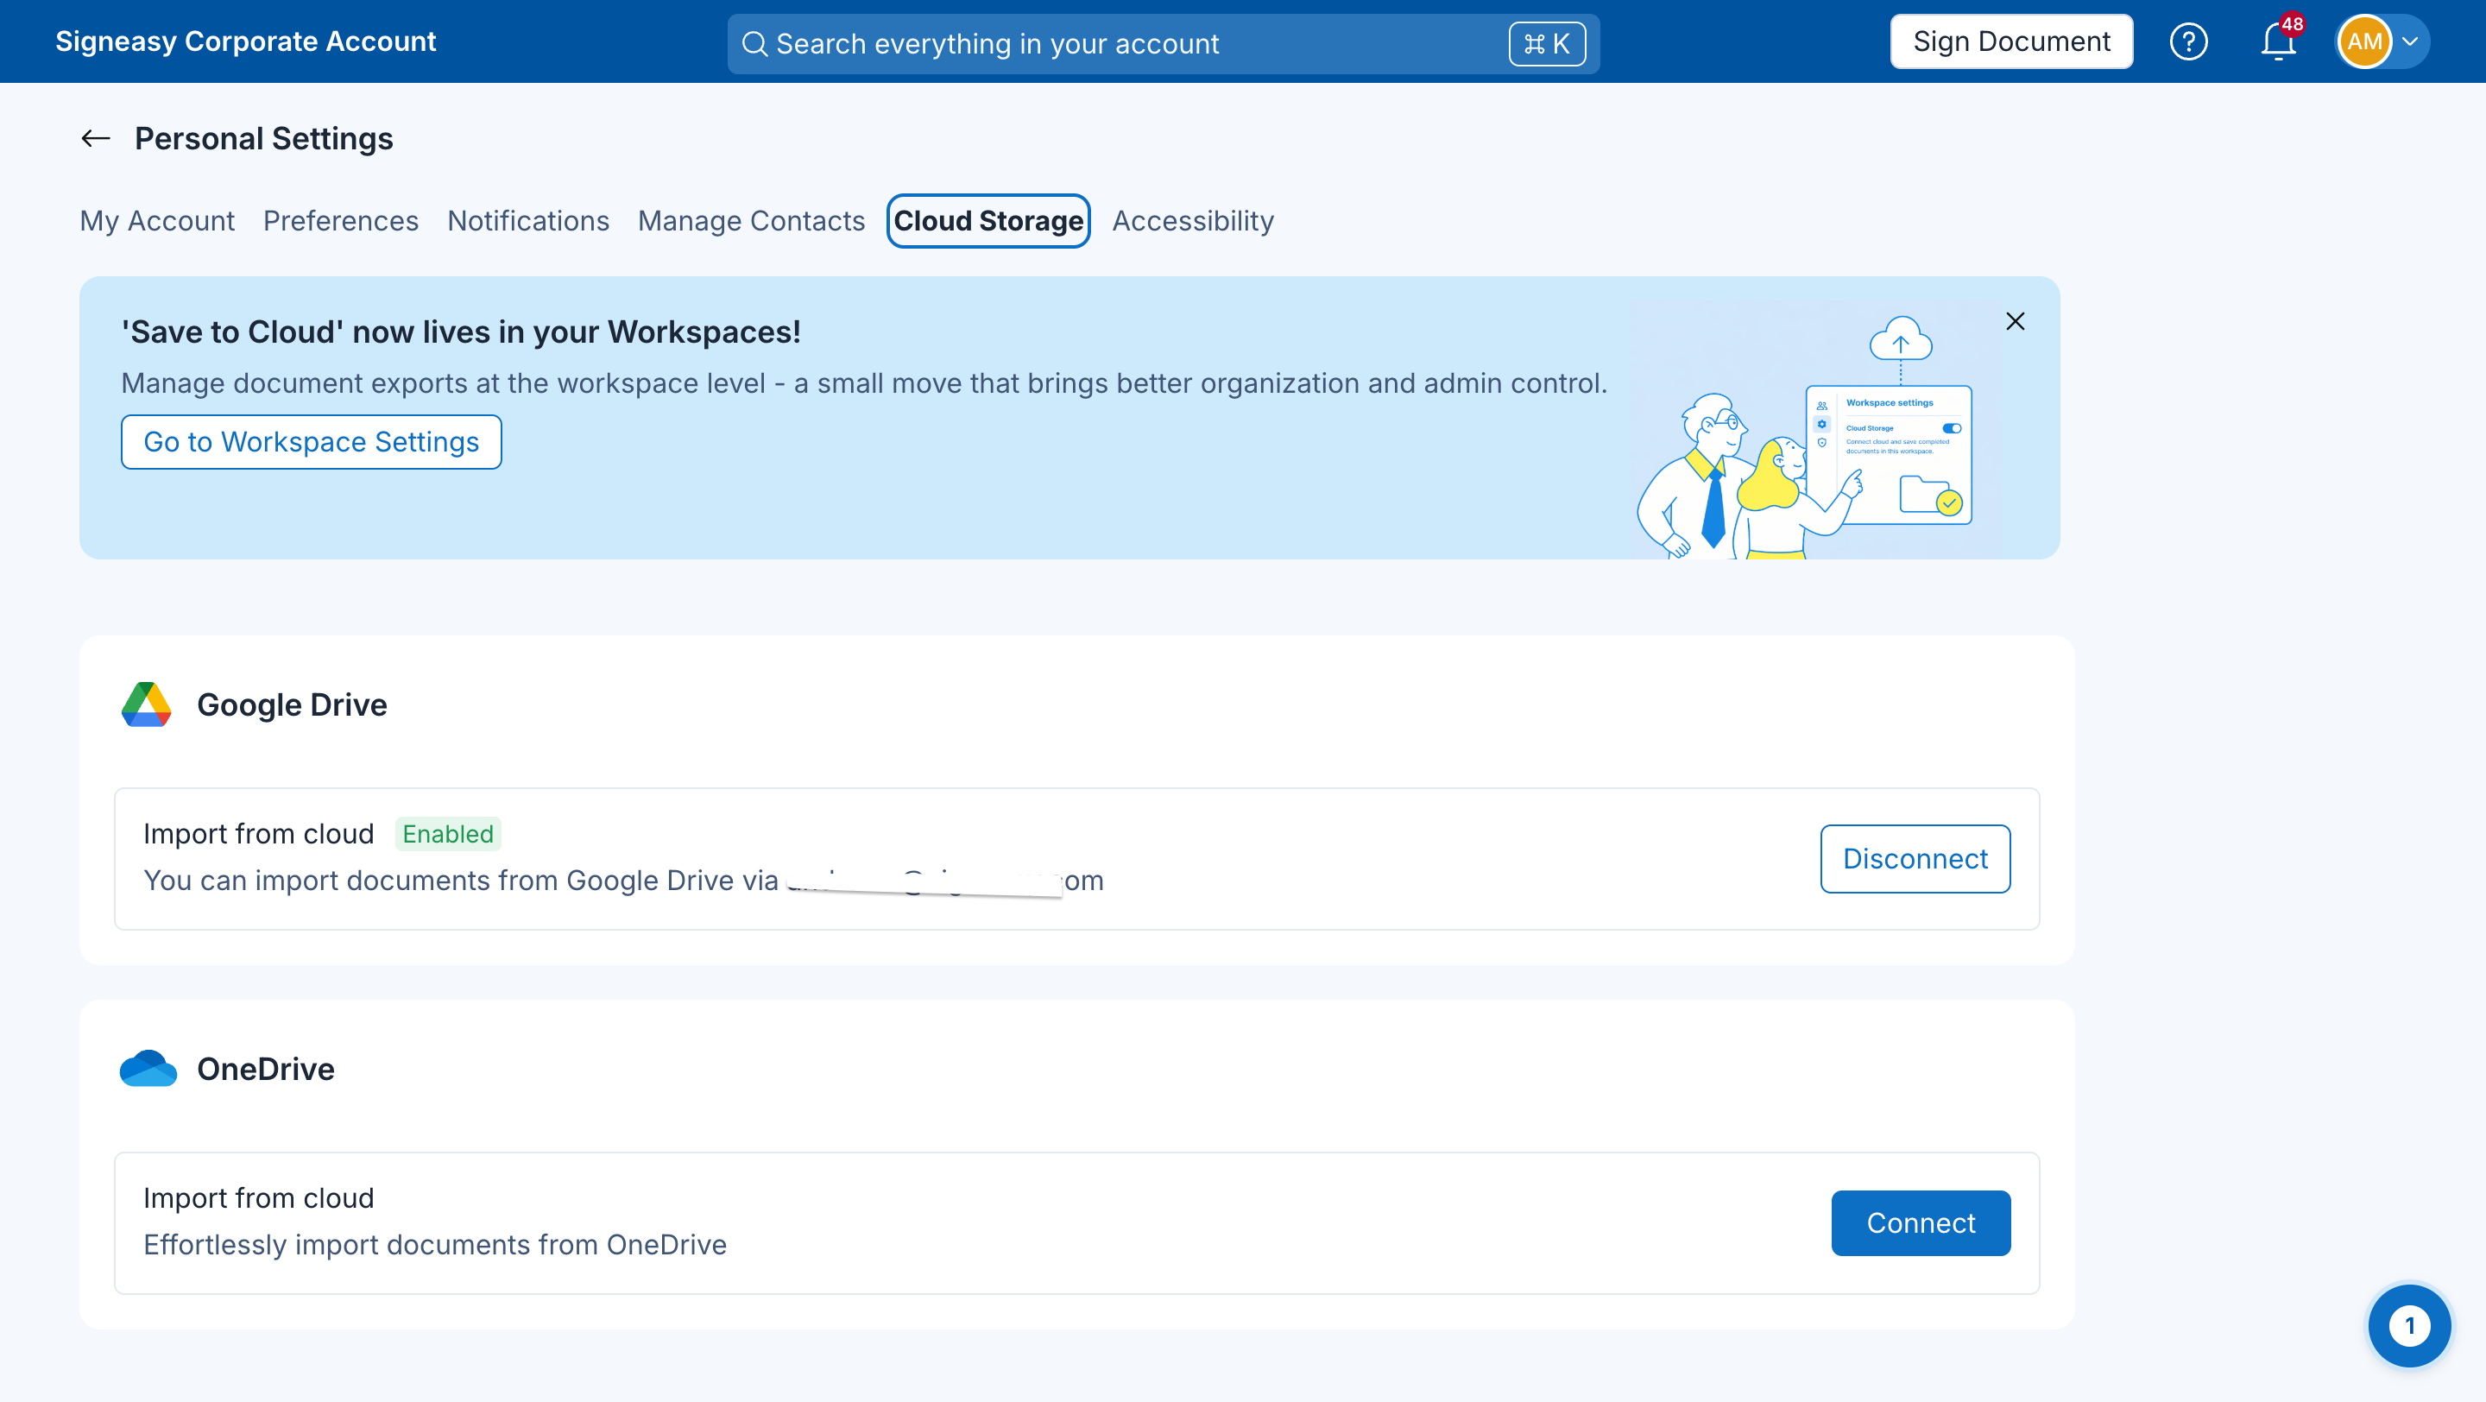Image resolution: width=2486 pixels, height=1402 pixels.
Task: Open the notifications bell icon
Action: [x=2279, y=41]
